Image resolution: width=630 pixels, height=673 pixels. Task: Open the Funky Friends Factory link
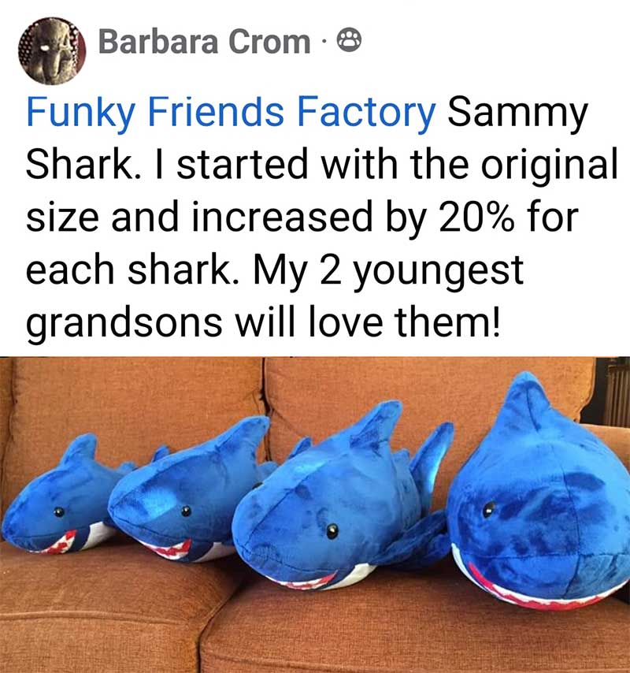coord(231,113)
